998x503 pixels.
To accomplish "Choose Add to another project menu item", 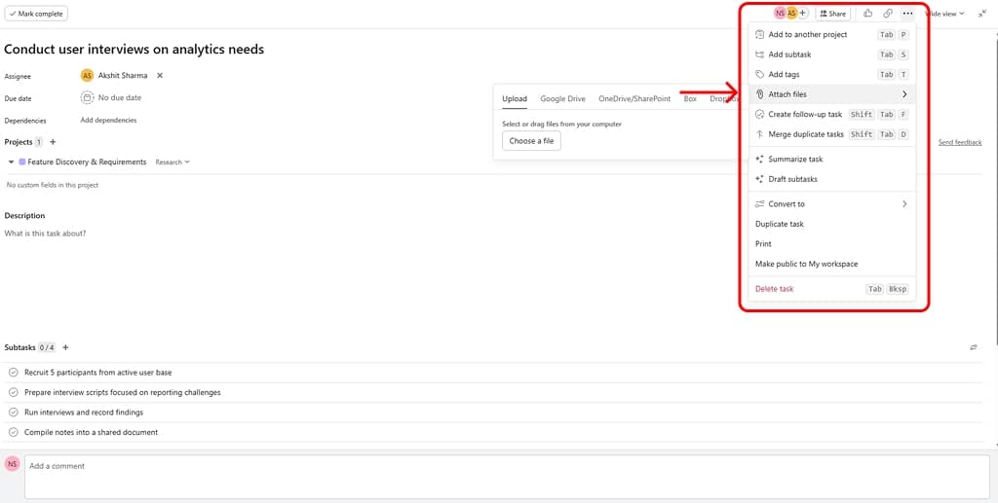I will (832, 35).
